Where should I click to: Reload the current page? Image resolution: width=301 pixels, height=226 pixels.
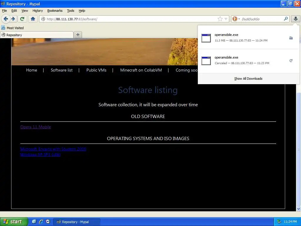[x=22, y=19]
